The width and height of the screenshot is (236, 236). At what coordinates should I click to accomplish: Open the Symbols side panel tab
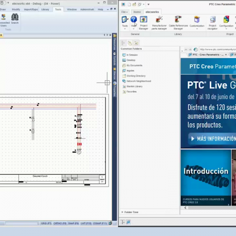pos(115,59)
